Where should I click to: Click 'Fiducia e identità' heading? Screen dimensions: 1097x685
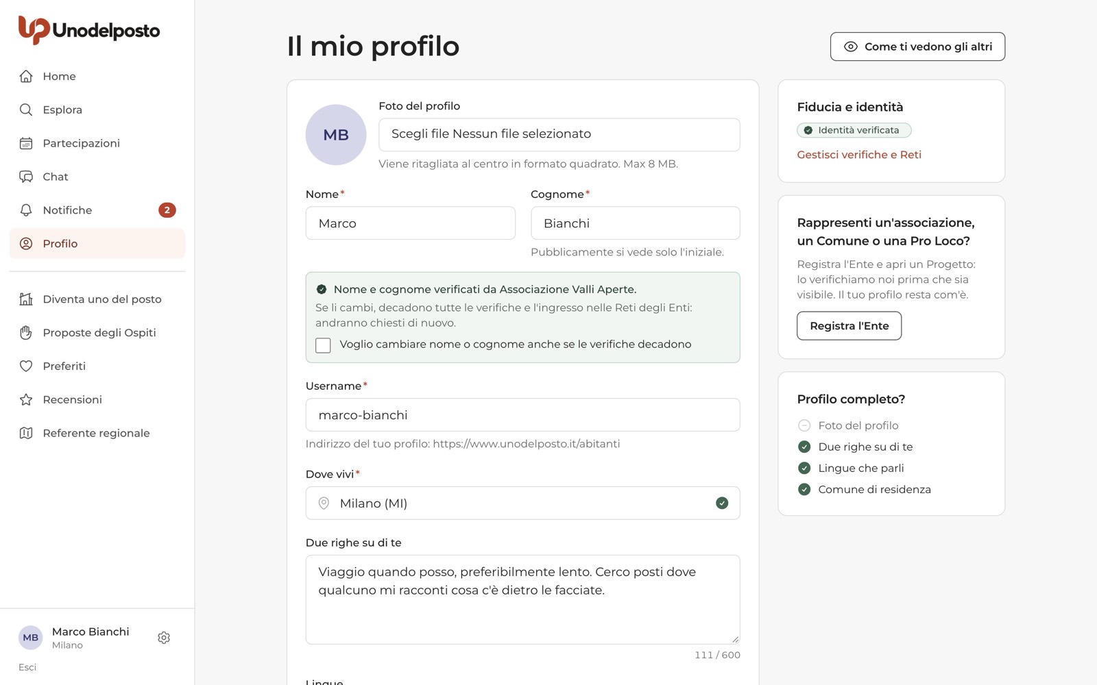850,107
